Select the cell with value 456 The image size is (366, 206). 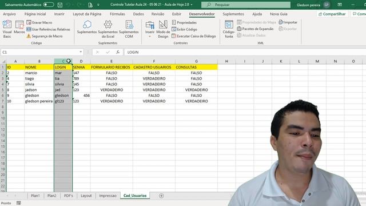(x=81, y=96)
